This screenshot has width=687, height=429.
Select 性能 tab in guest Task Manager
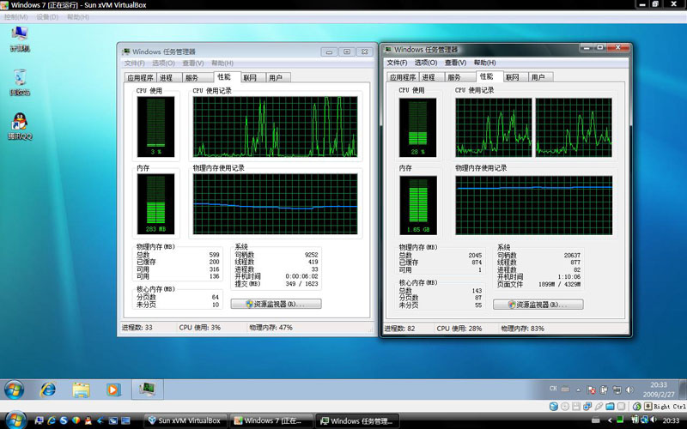pos(227,77)
